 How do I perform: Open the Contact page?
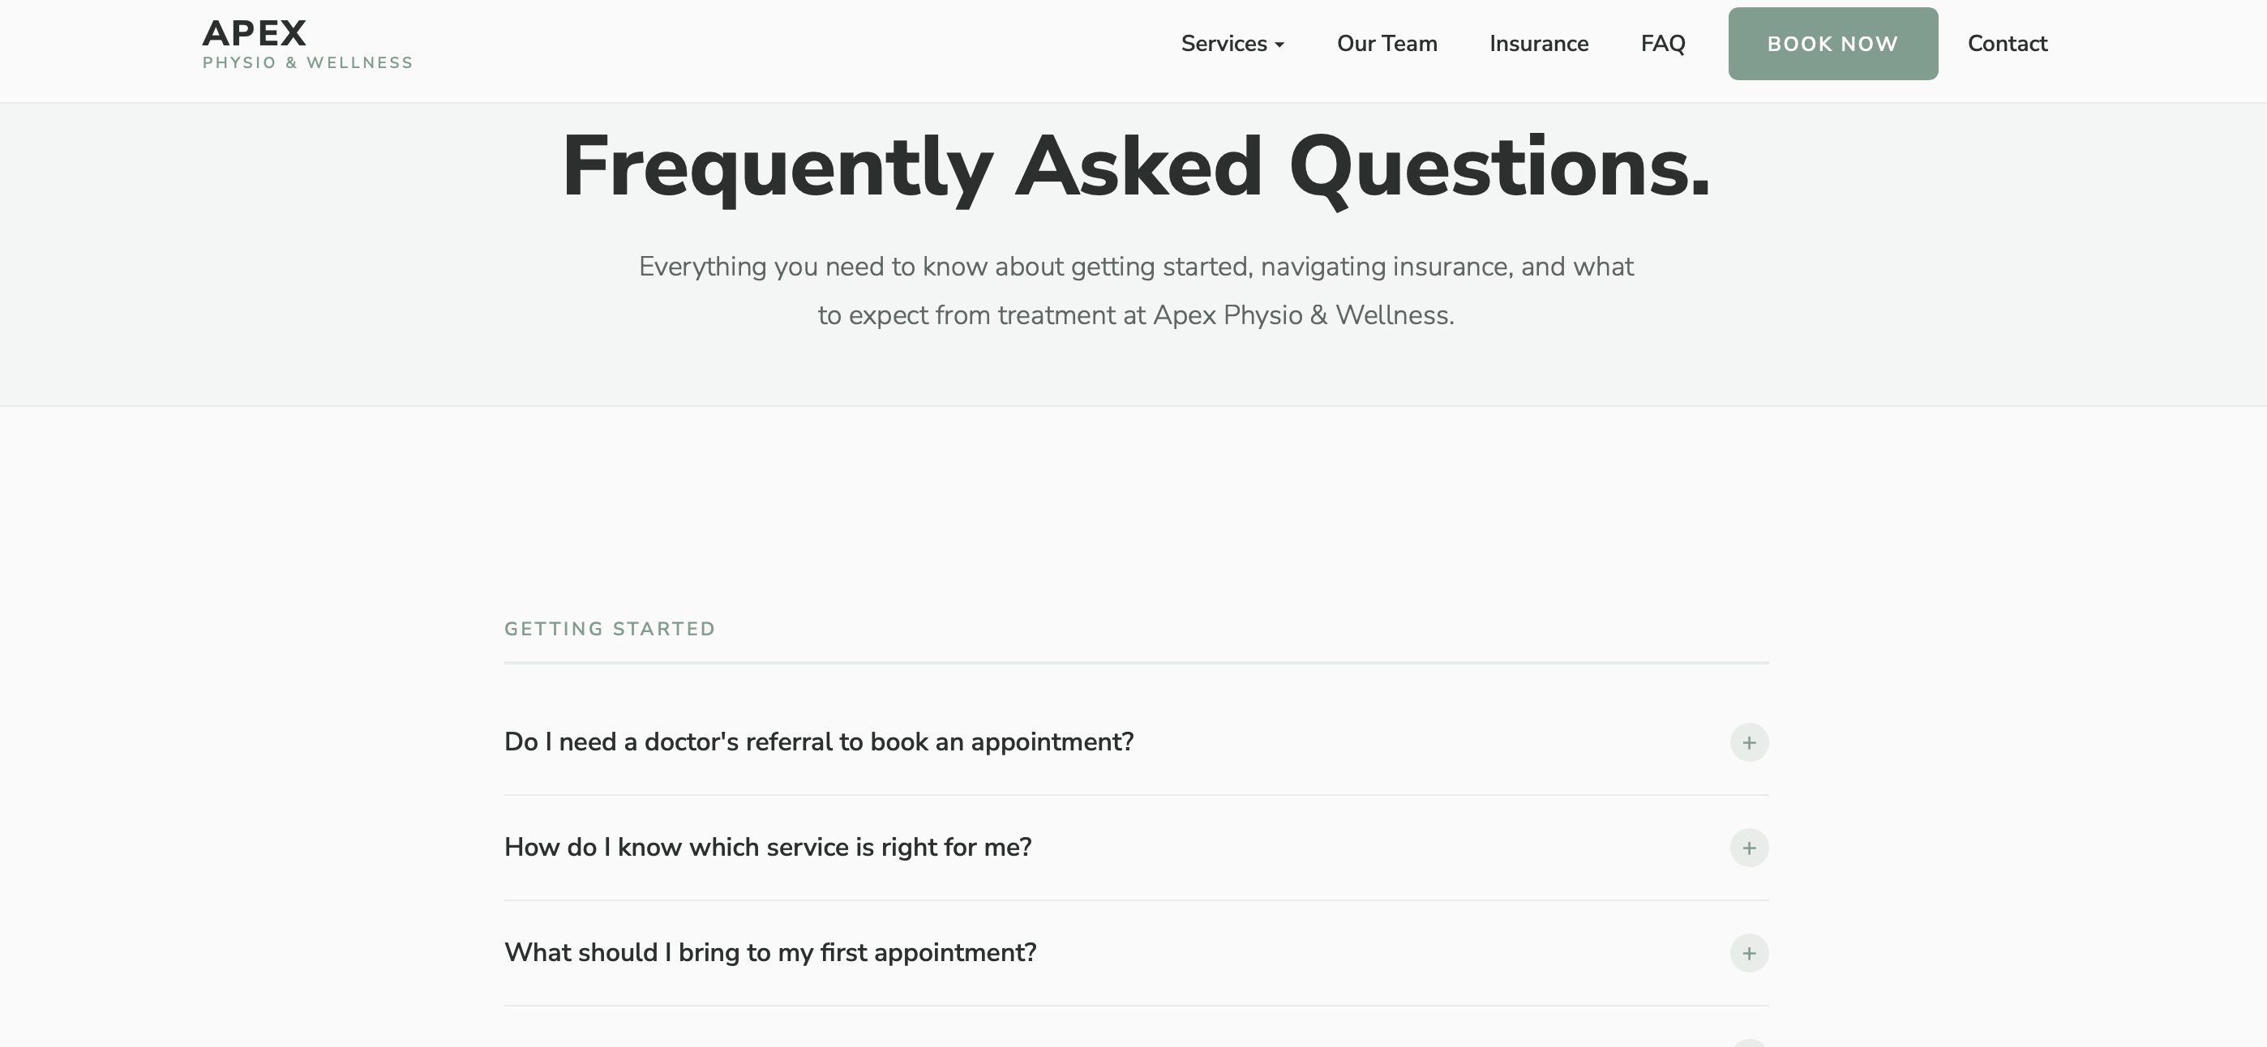(2008, 43)
